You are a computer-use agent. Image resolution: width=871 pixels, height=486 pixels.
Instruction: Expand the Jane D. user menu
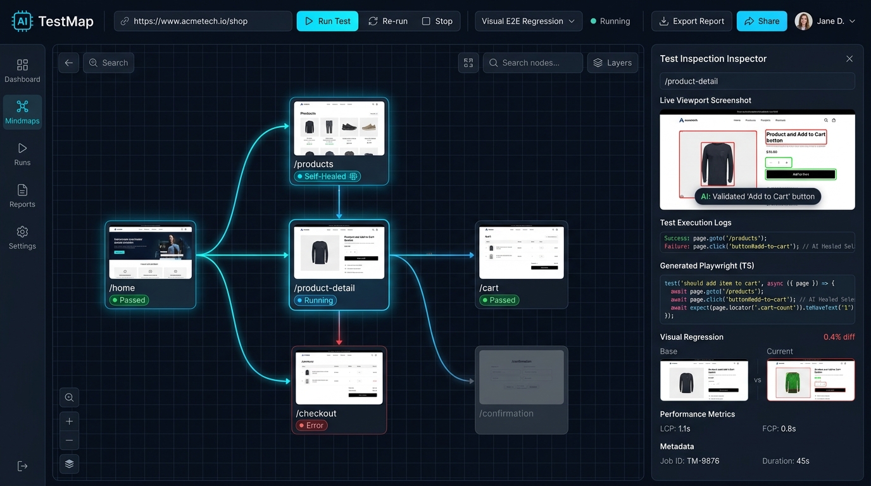825,21
